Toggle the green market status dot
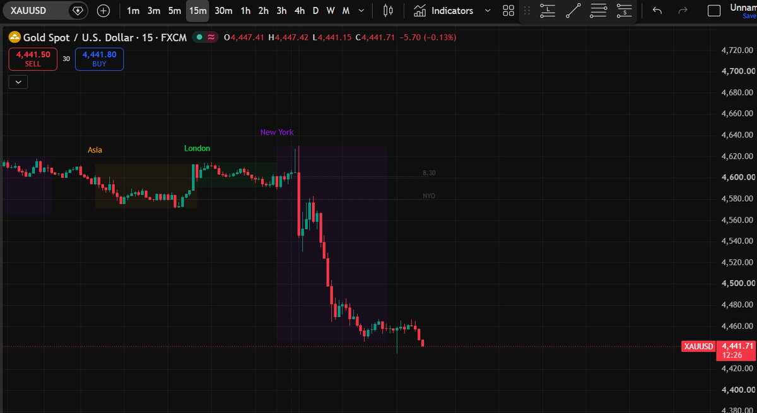Screen dimensions: 757x413 pos(198,38)
